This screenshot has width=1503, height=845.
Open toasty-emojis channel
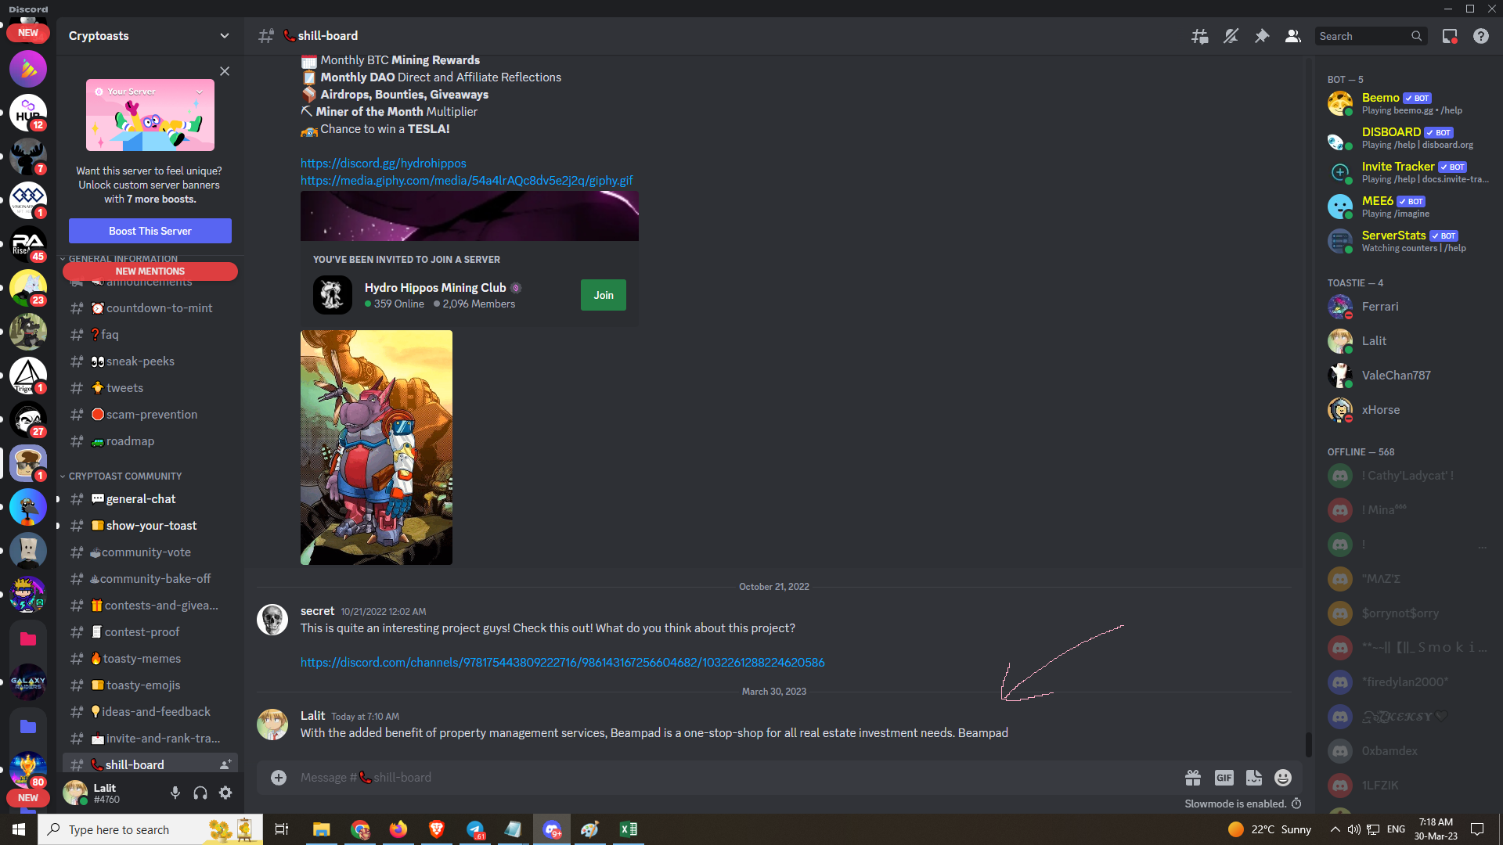coord(150,685)
